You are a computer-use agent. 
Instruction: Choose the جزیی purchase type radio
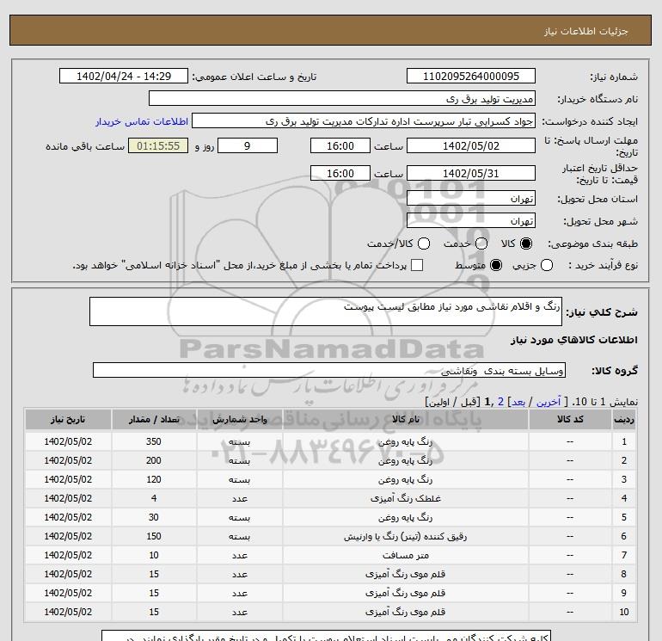click(x=547, y=265)
